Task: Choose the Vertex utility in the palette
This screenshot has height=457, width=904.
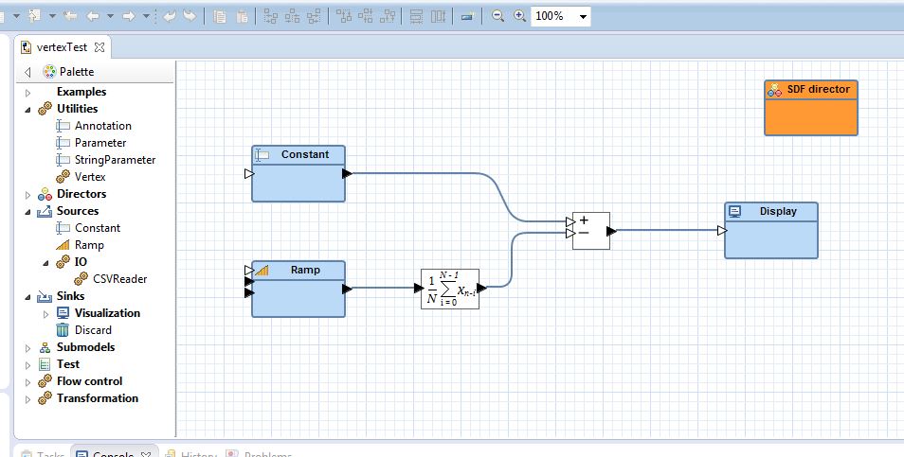Action: (90, 177)
